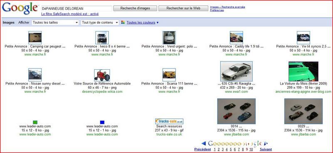Open the Google logo homepage link

[20, 8]
